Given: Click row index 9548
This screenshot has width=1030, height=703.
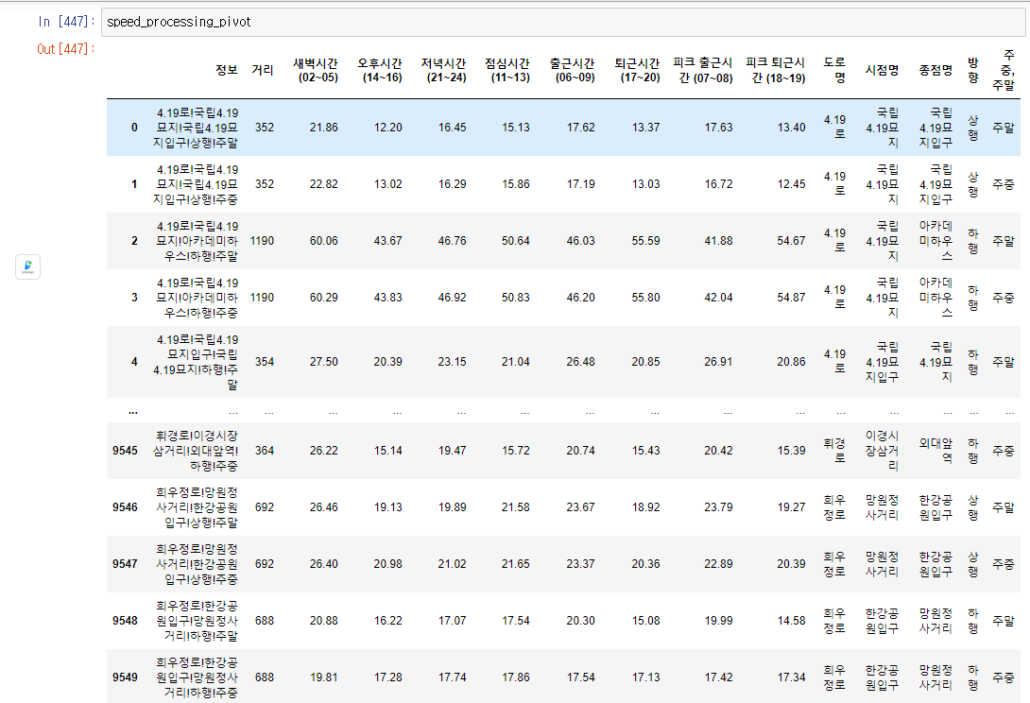Looking at the screenshot, I should tap(126, 620).
